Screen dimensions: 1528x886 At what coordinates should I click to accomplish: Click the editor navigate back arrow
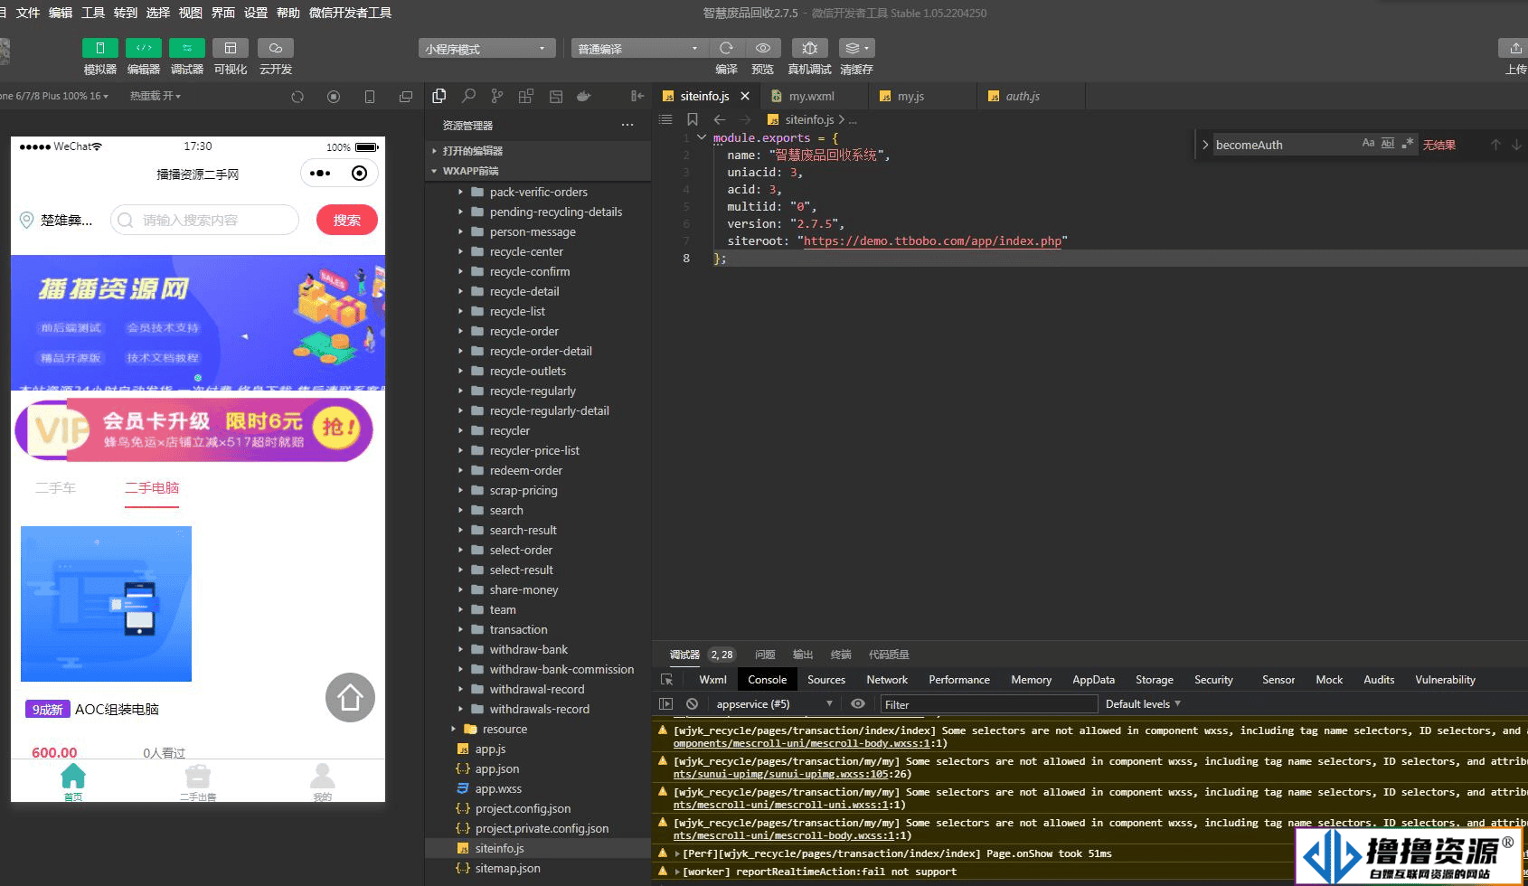720,119
